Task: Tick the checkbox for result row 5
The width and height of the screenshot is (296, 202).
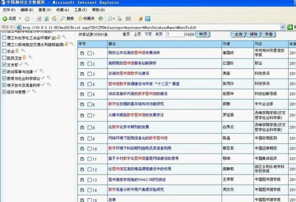Action: [90, 94]
